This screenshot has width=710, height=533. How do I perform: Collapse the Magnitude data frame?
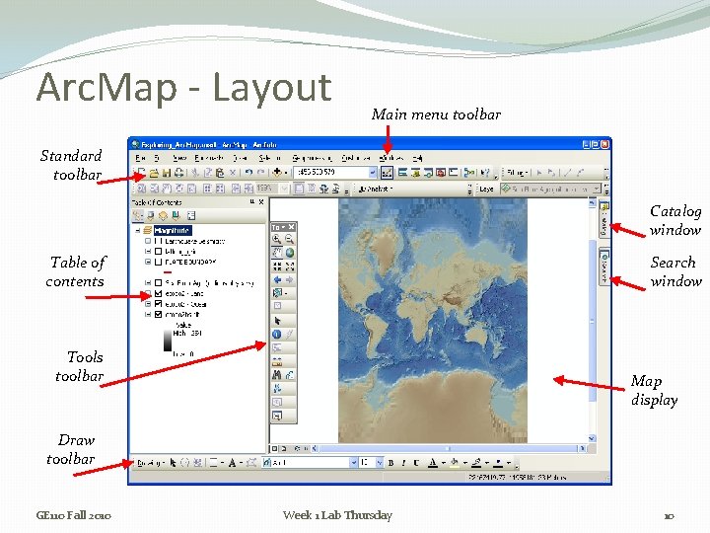click(x=138, y=230)
